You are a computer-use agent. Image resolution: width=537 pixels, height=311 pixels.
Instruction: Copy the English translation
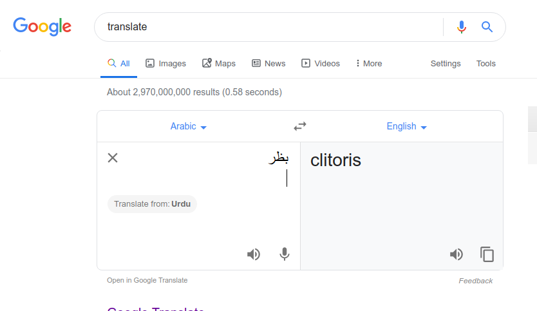pyautogui.click(x=487, y=254)
